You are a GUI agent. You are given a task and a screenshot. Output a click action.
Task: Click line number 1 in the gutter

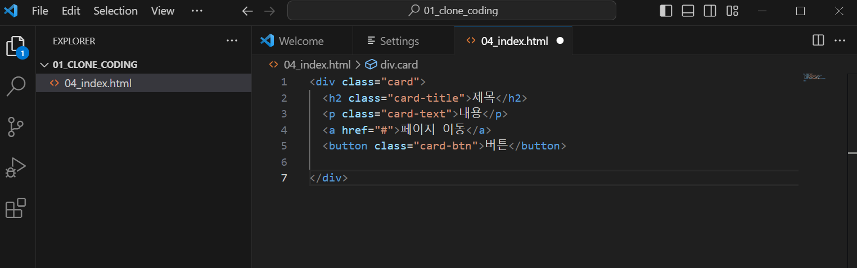pos(284,82)
